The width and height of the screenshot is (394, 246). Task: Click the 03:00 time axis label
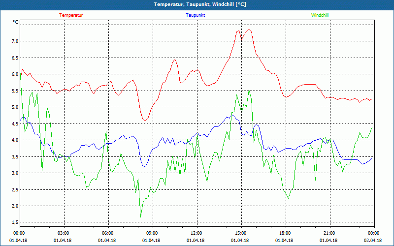coord(64,233)
